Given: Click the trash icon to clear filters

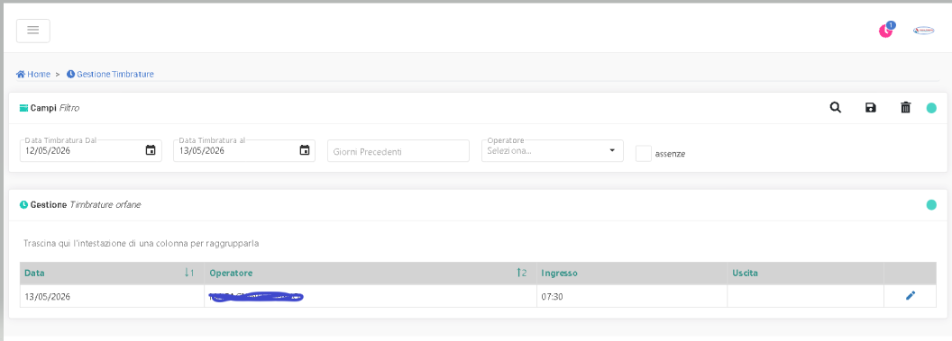Looking at the screenshot, I should (x=905, y=108).
